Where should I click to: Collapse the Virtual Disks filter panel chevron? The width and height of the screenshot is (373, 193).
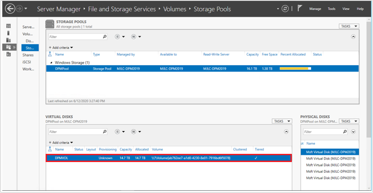click(x=286, y=132)
